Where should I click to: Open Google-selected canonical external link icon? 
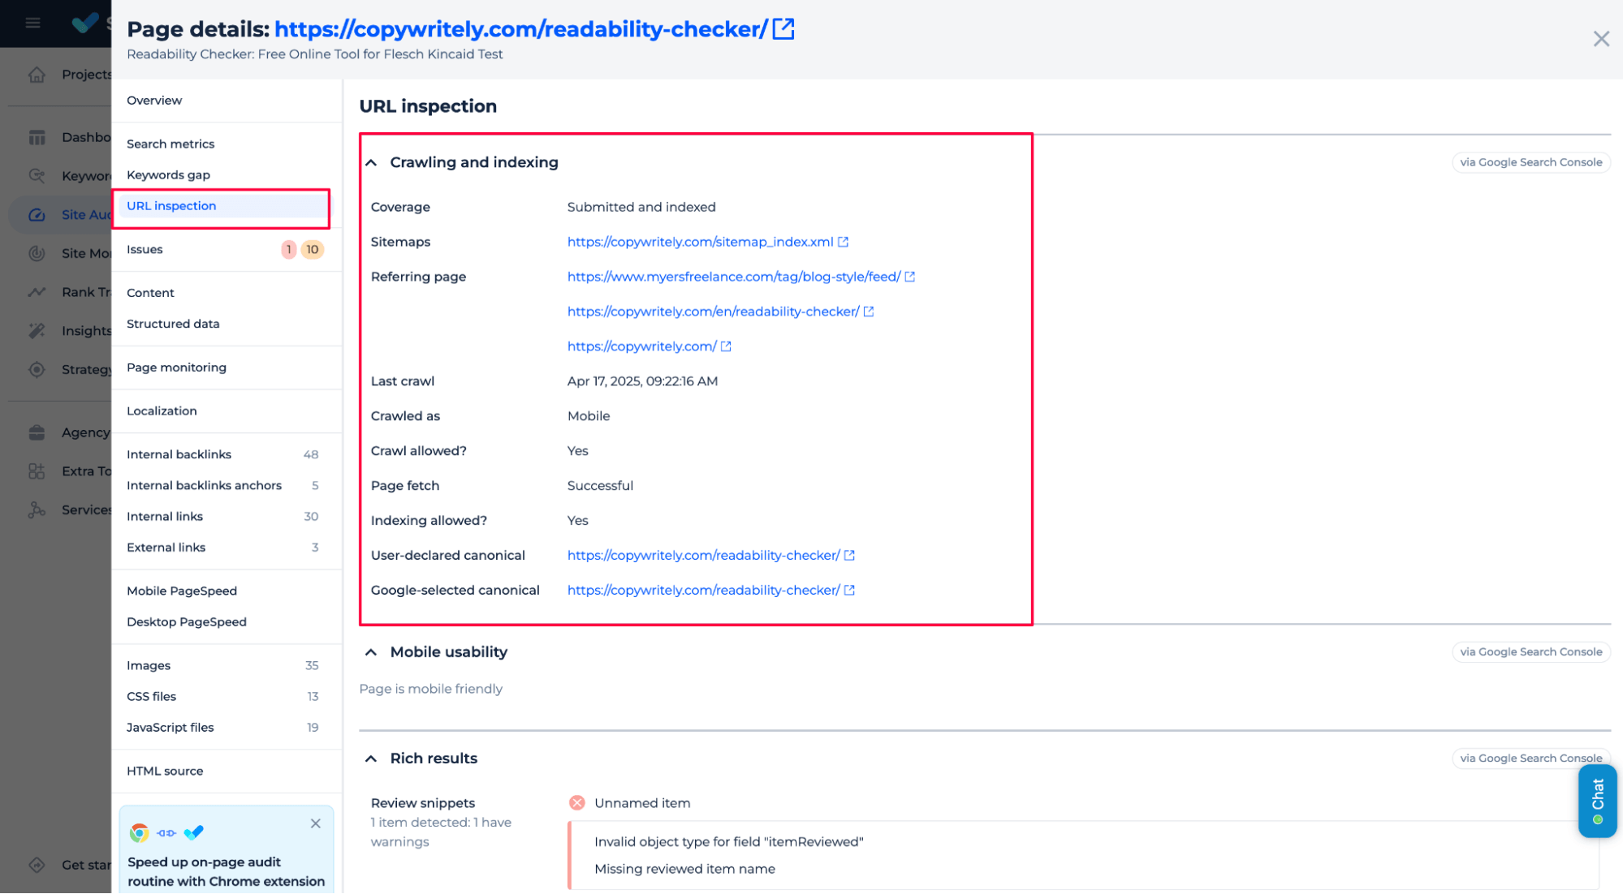[x=849, y=590]
